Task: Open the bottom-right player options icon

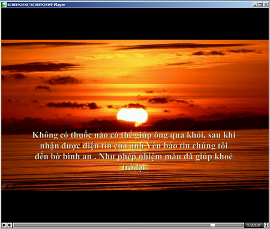Action: point(266,225)
